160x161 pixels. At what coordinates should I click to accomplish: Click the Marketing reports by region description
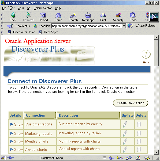[x=80, y=133]
